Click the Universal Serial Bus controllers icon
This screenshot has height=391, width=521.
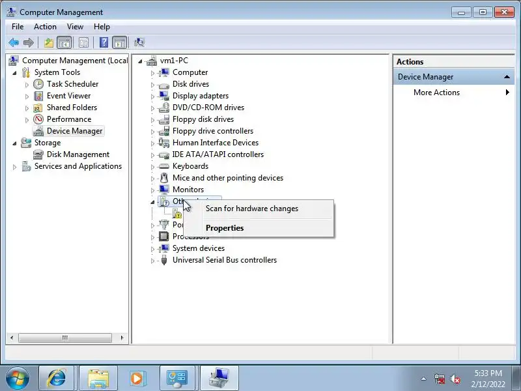coord(164,260)
